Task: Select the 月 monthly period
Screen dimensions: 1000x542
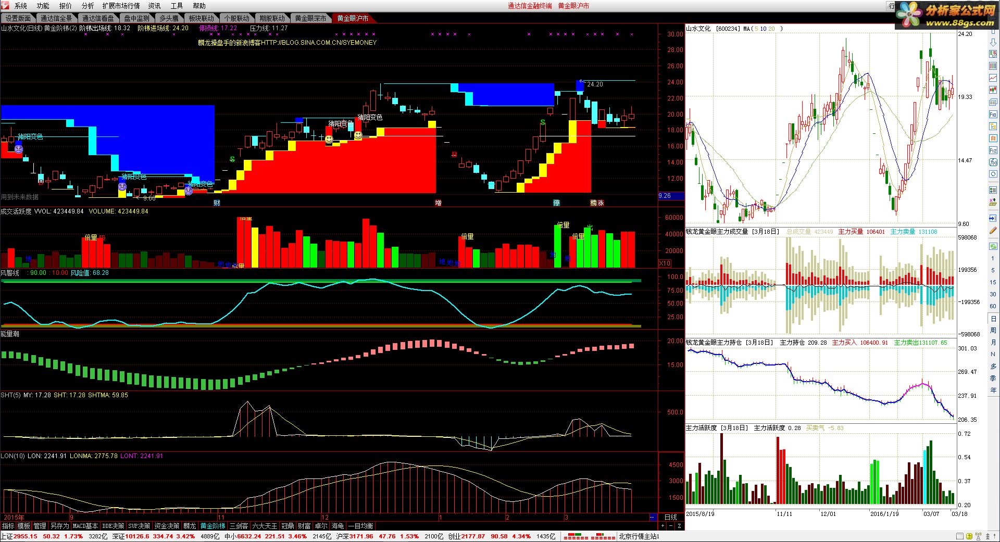Action: 993,343
